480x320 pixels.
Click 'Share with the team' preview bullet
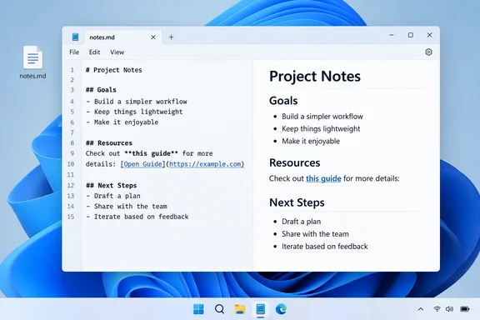pos(315,234)
